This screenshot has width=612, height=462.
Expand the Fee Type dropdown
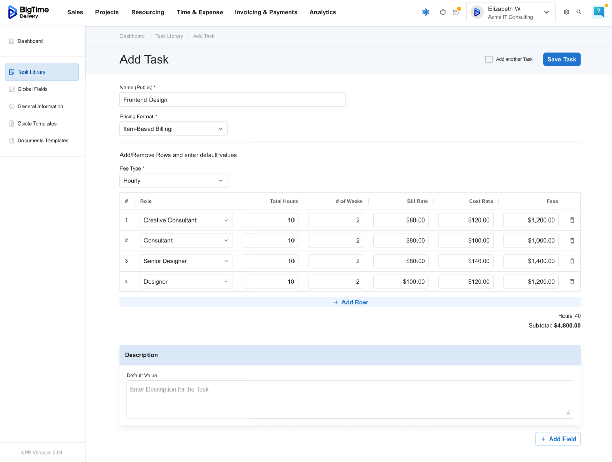tap(173, 181)
